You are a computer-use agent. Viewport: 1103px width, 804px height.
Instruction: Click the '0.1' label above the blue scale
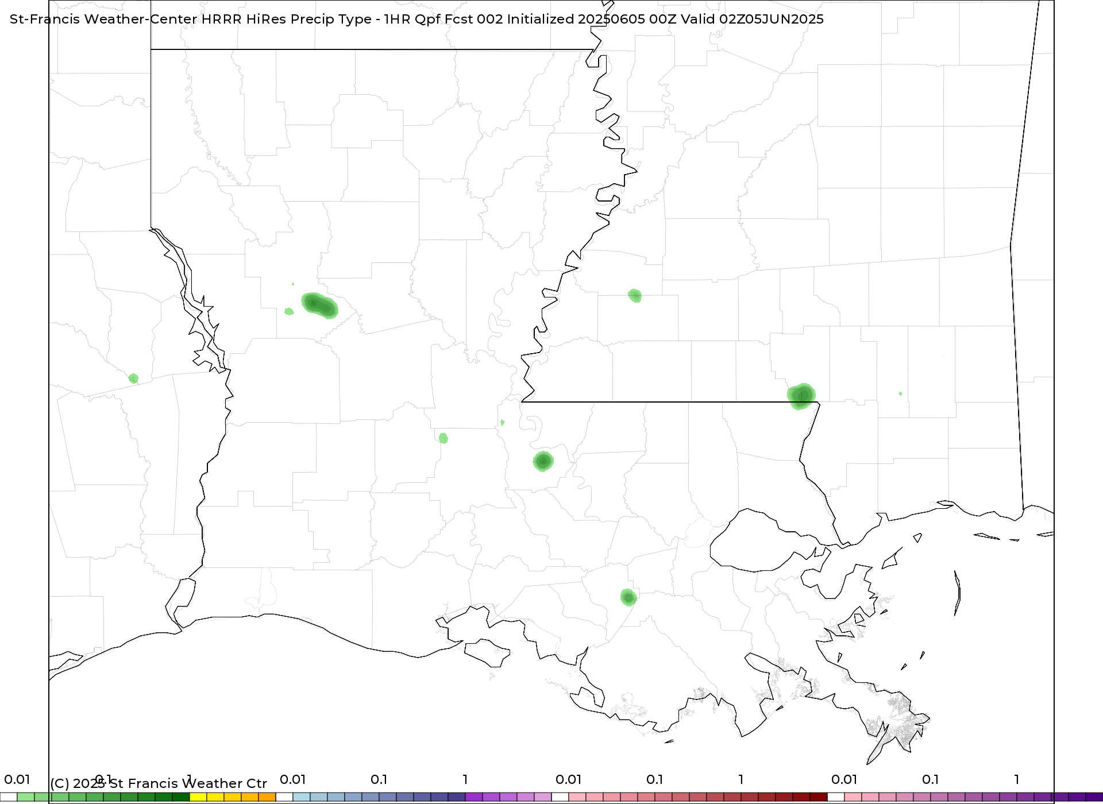coord(379,779)
